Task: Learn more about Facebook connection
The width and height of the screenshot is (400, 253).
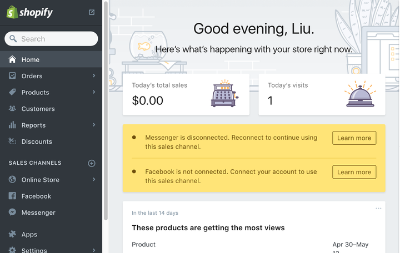Action: [354, 172]
